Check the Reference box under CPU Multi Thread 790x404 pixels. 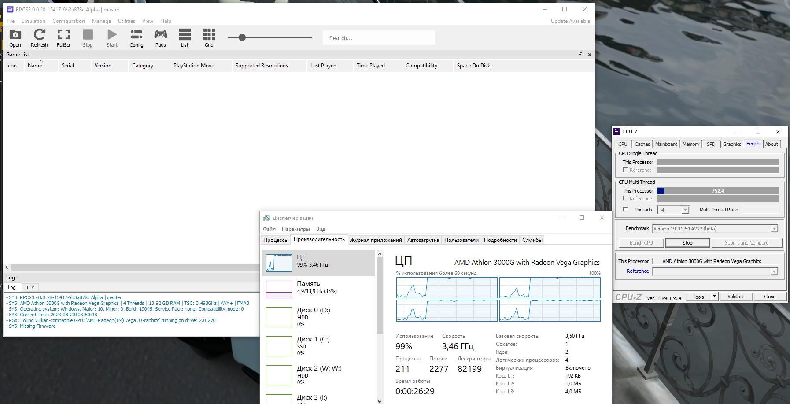[626, 198]
